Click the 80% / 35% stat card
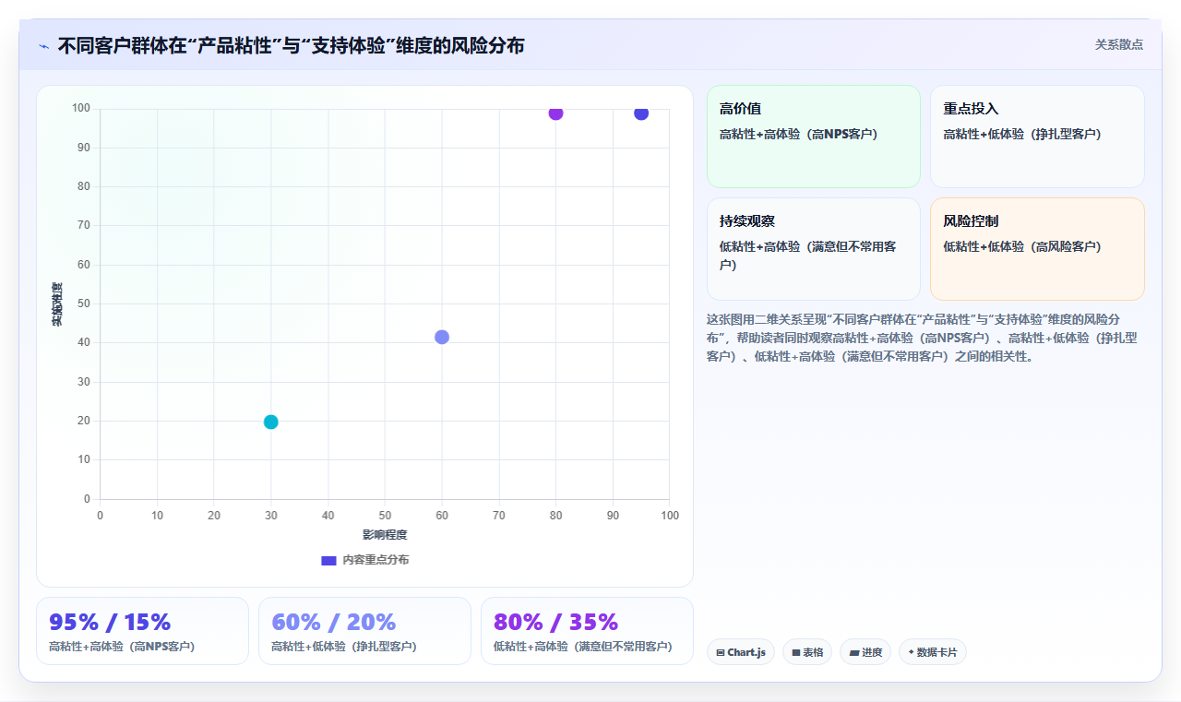Screen dimensions: 1181x702 pyautogui.click(x=587, y=631)
